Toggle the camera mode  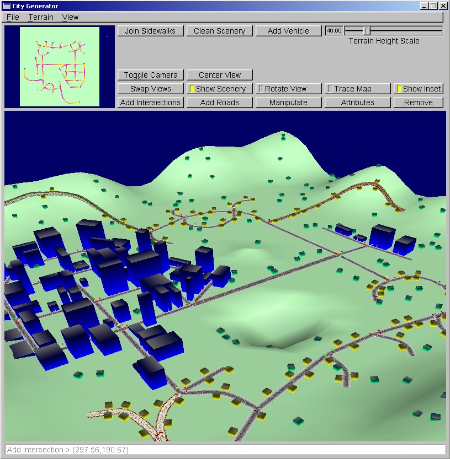[150, 75]
